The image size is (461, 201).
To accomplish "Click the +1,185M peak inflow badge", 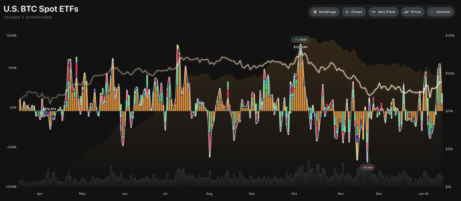I will pyautogui.click(x=300, y=40).
